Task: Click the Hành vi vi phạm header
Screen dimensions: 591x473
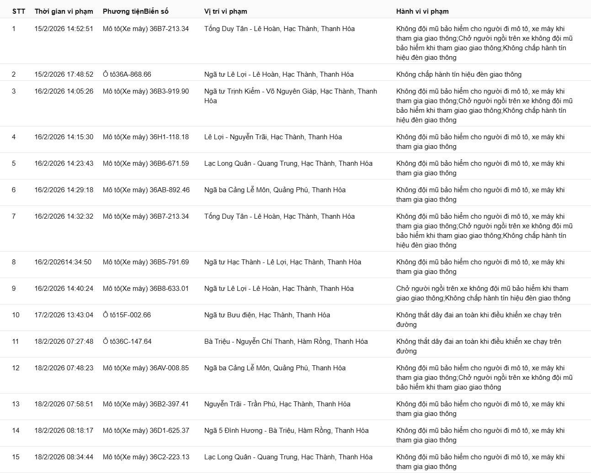Action: (x=422, y=11)
